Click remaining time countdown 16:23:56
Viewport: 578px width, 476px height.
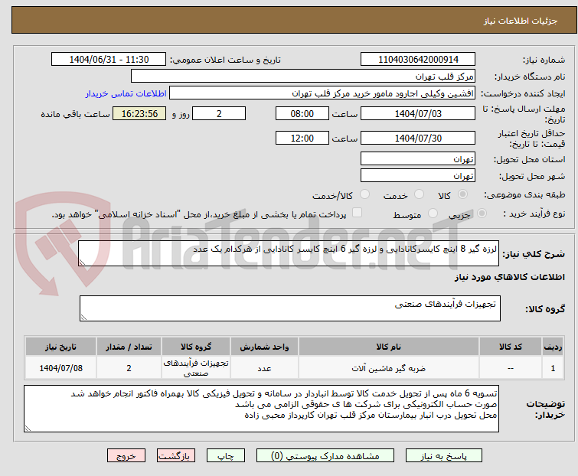pyautogui.click(x=139, y=113)
